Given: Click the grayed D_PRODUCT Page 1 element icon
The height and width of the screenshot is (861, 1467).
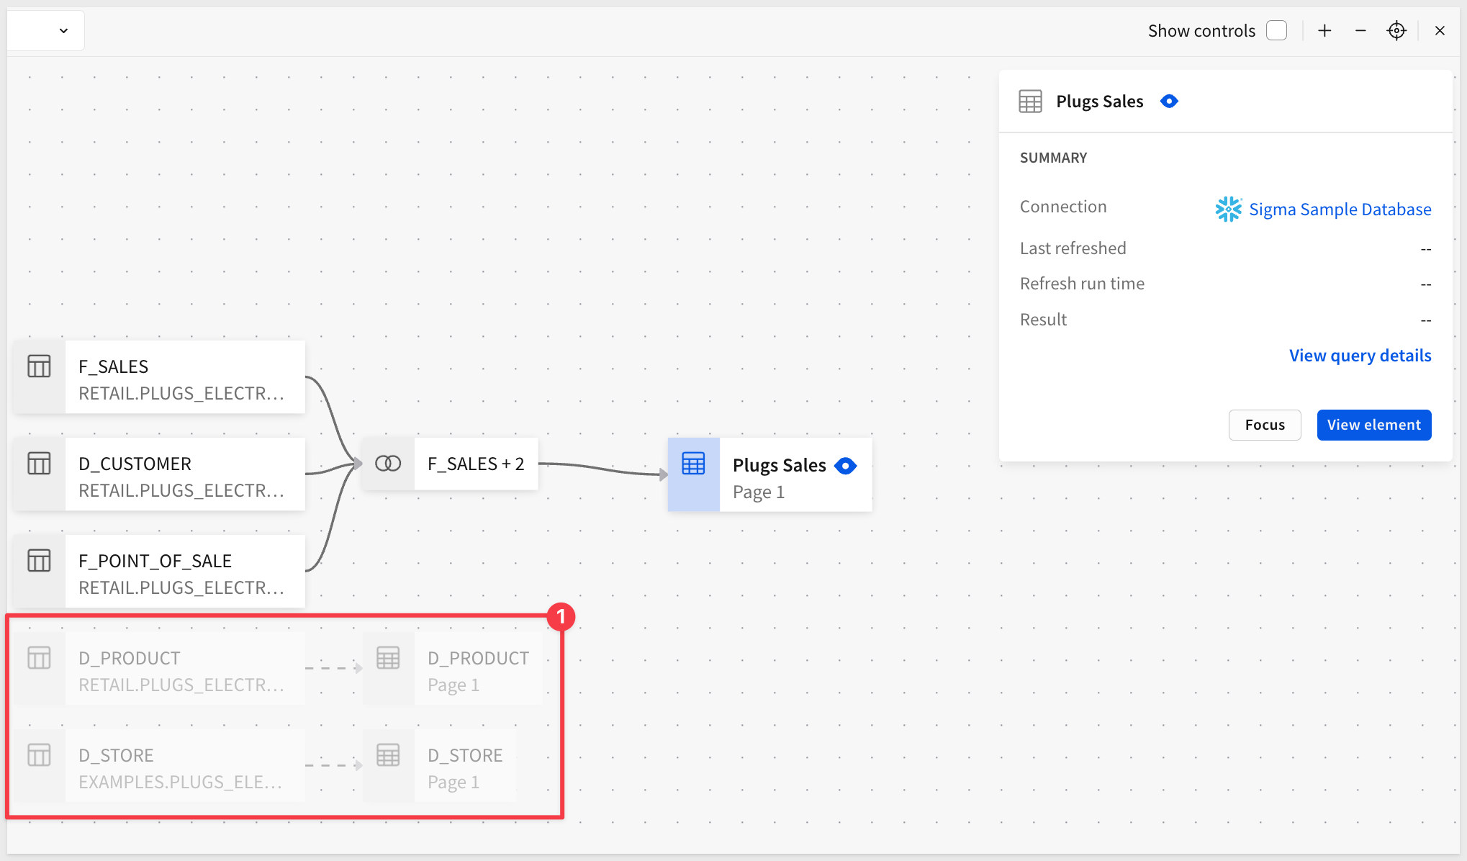Looking at the screenshot, I should pos(388,658).
